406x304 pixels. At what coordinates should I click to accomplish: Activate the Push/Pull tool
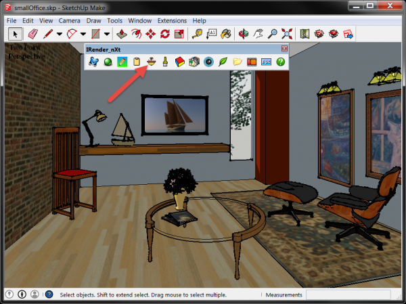[x=122, y=34]
